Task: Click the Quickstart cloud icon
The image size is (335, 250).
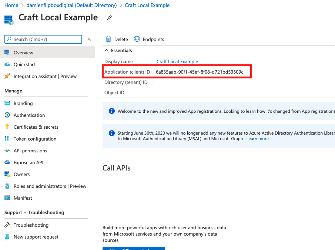Action: (x=7, y=64)
